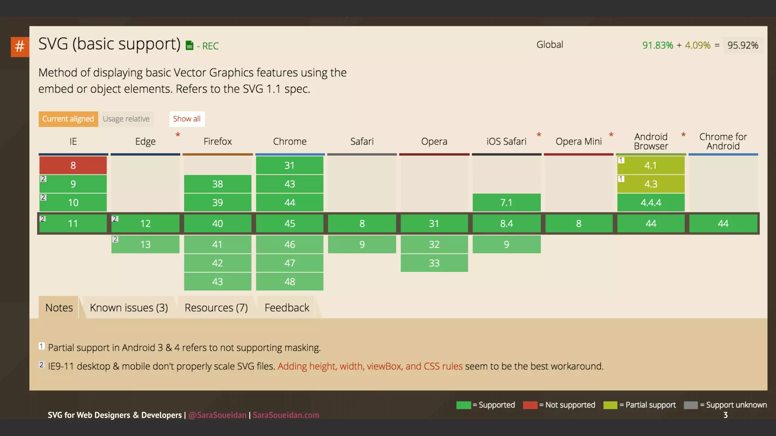Enable the Current aligned view
776x436 pixels.
(x=68, y=119)
